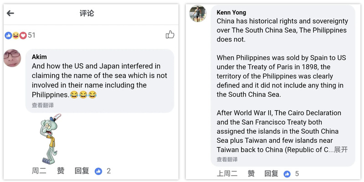See translation of Kenn Yong's comment
The image size is (364, 182).
pyautogui.click(x=227, y=160)
